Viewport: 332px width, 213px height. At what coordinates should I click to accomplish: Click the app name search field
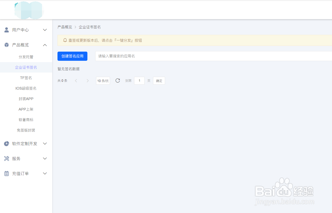[213, 56]
